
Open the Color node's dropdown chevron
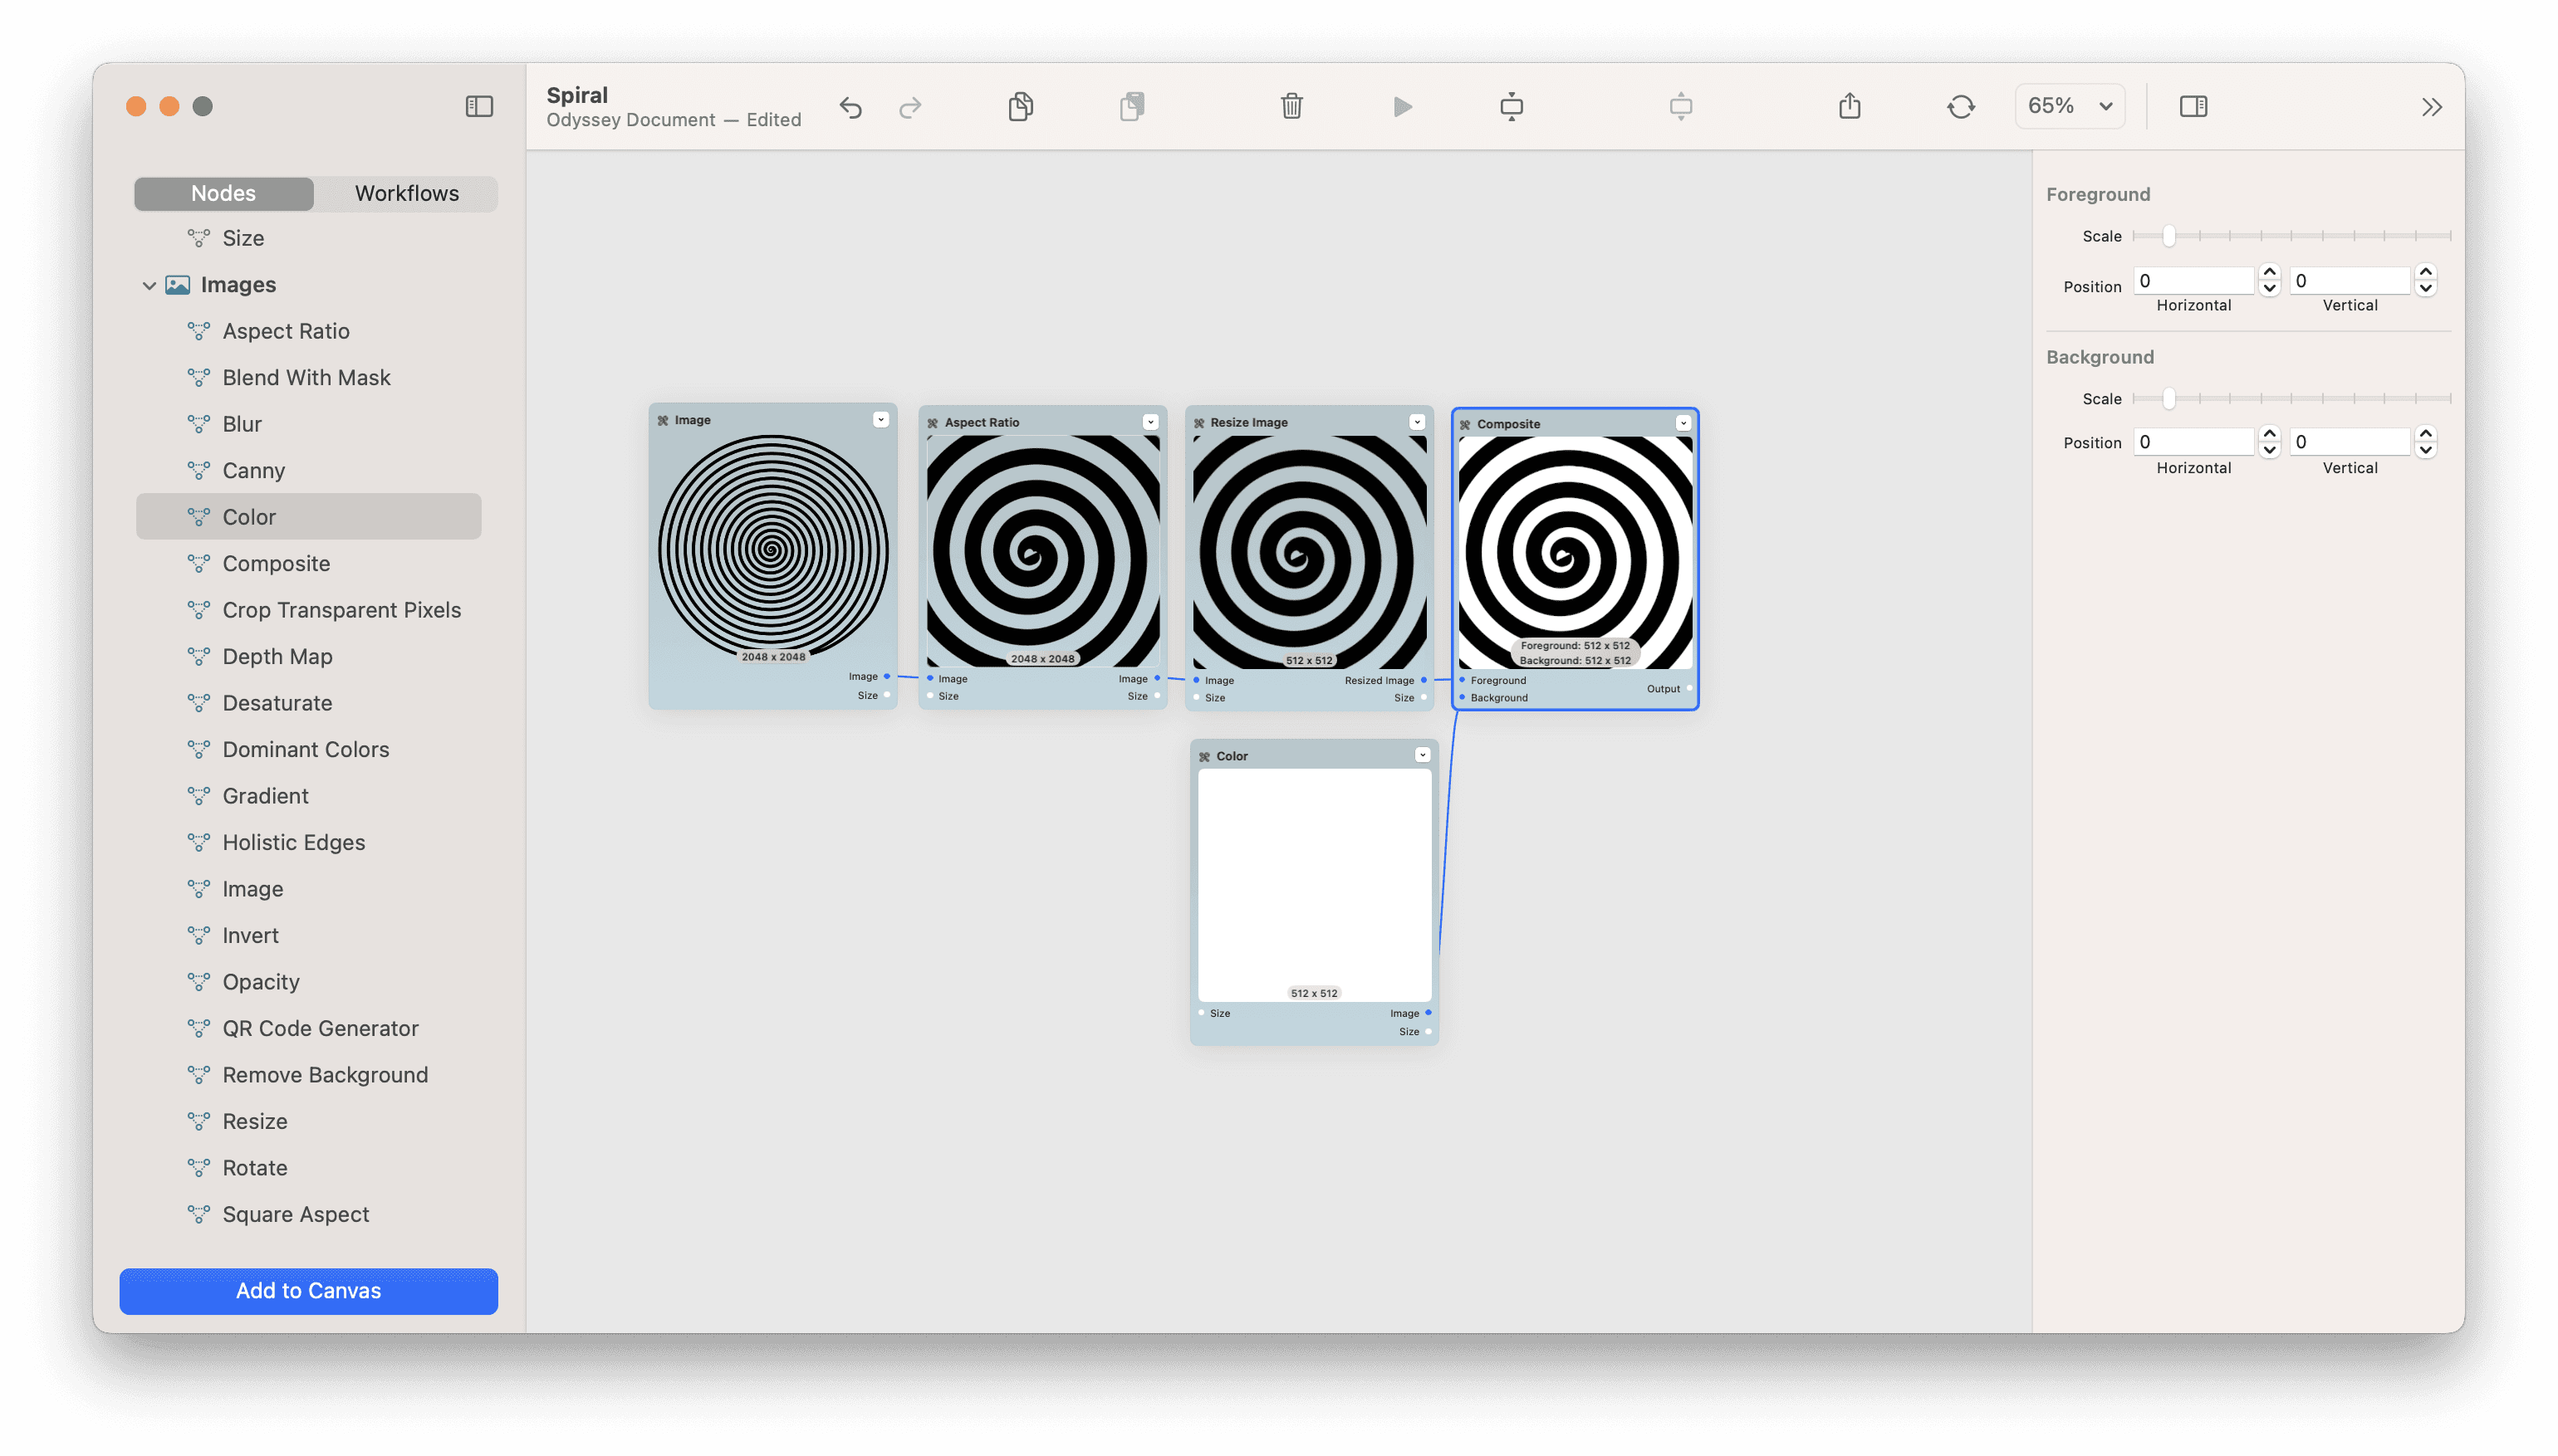click(x=1423, y=755)
